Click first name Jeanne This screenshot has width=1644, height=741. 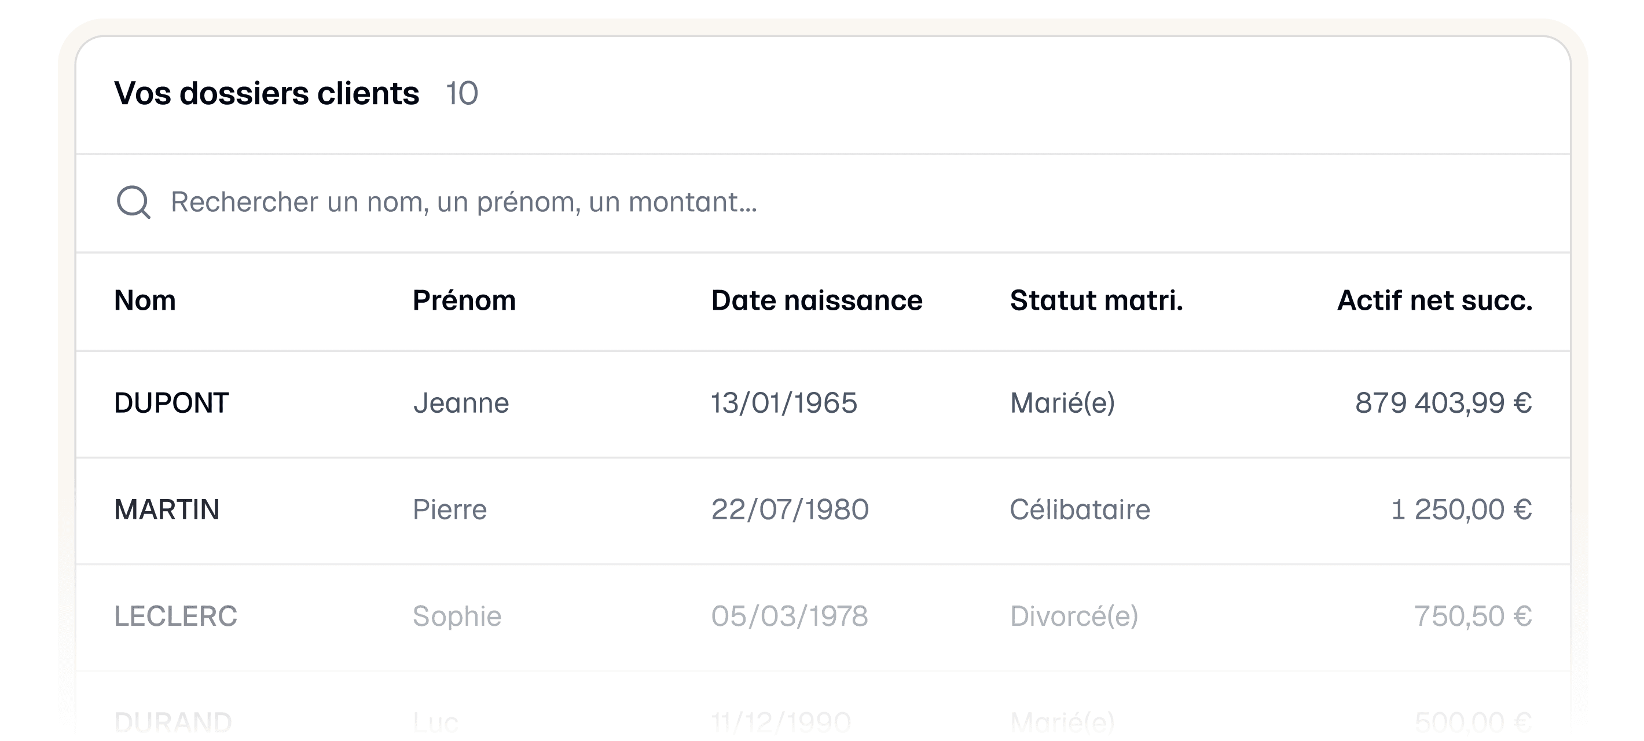pyautogui.click(x=461, y=403)
